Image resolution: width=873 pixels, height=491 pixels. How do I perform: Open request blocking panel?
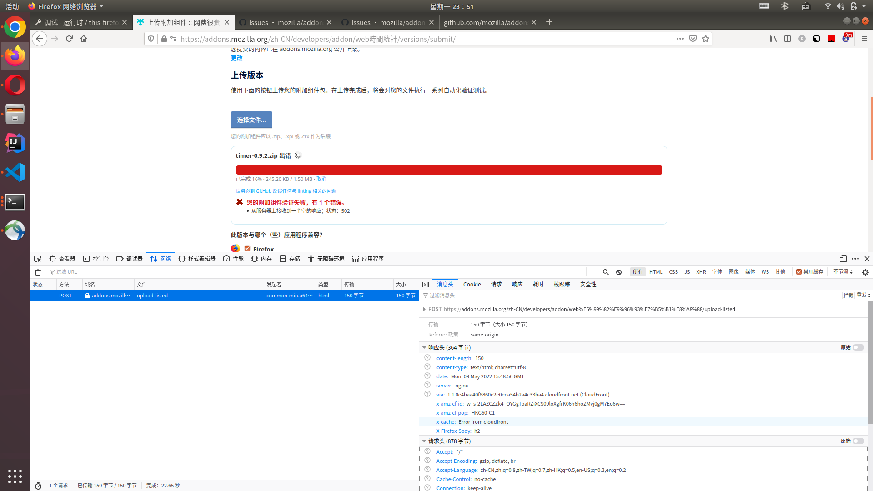point(619,272)
